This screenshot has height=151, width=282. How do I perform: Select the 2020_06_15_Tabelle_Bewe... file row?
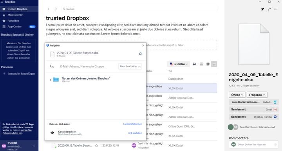tap(131, 146)
